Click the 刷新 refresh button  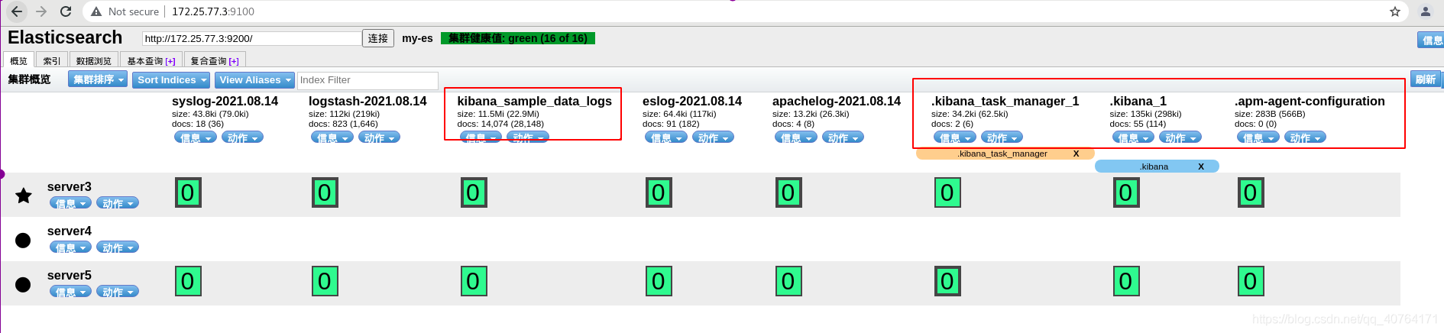(x=1425, y=79)
